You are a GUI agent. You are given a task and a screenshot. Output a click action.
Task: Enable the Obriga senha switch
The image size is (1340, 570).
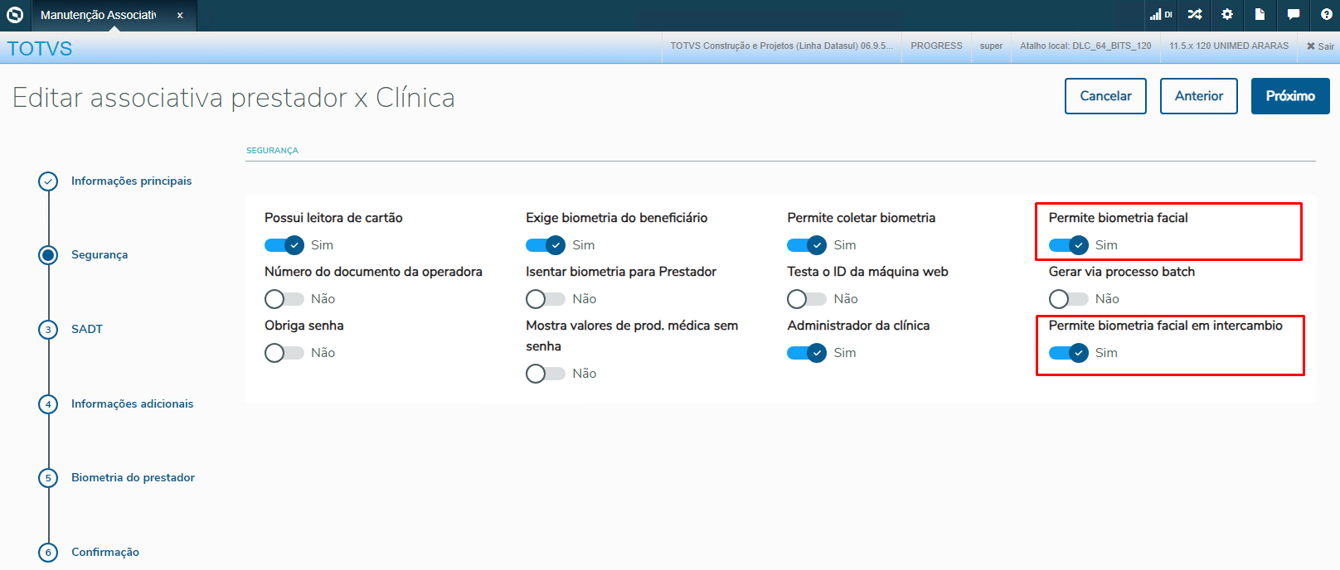coord(284,353)
